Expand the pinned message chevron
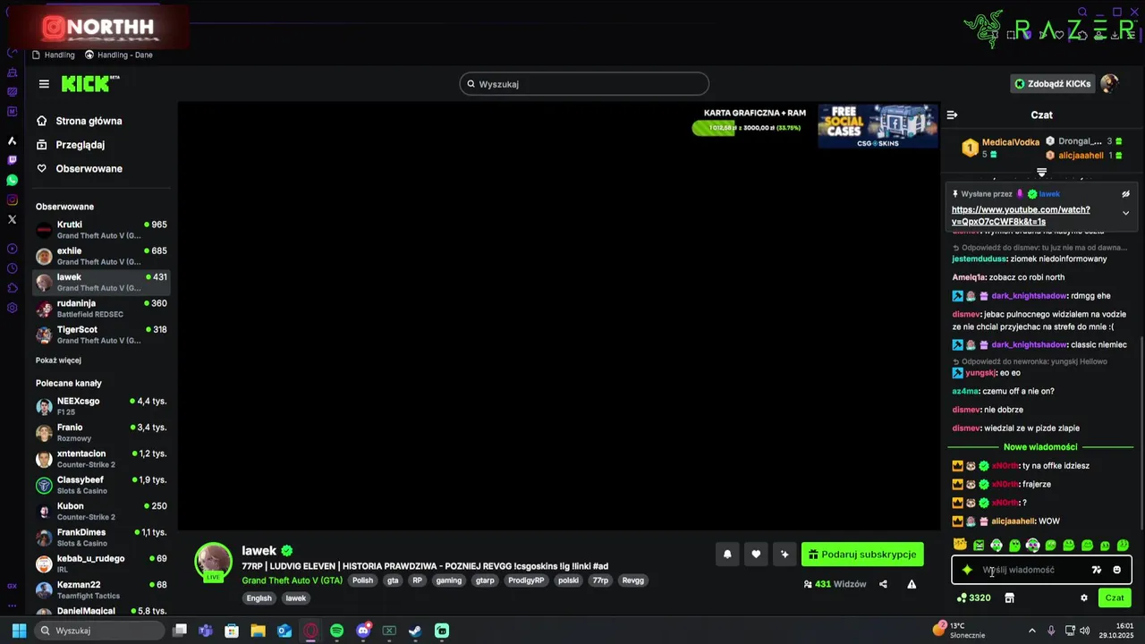 tap(1125, 213)
